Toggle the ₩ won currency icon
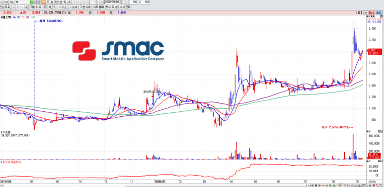Image resolution: width=384 pixels, height=187 pixels. (50, 7)
